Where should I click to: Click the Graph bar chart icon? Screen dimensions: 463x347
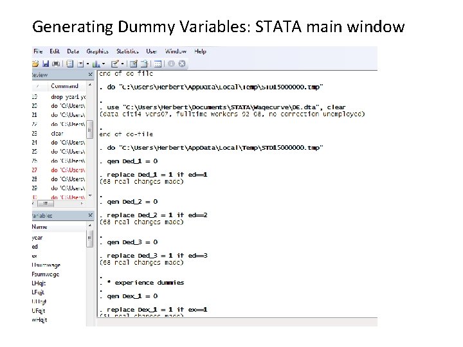click(96, 64)
